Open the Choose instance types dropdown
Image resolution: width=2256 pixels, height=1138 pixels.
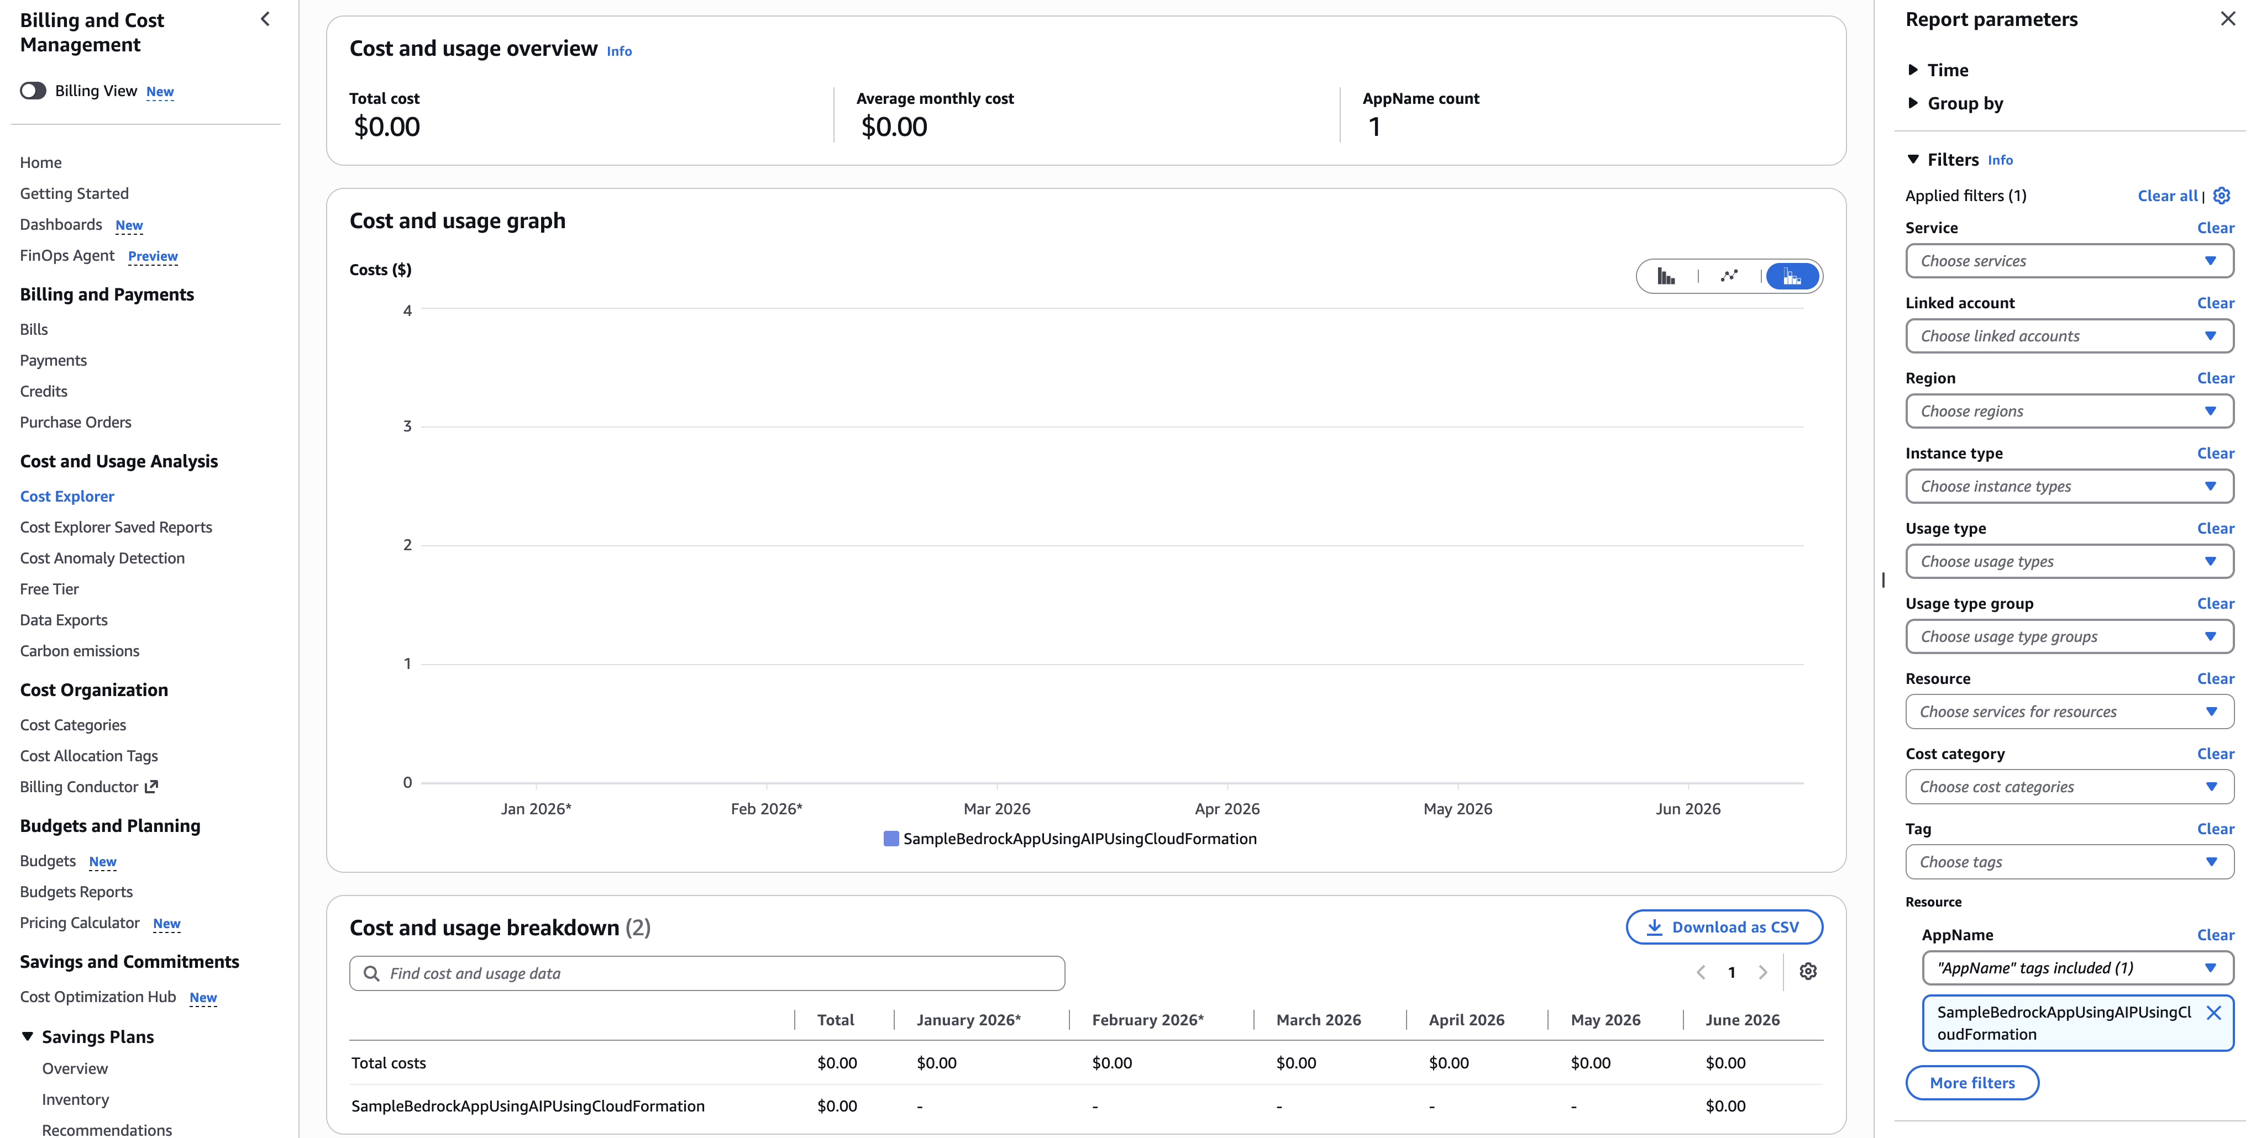click(x=2069, y=487)
